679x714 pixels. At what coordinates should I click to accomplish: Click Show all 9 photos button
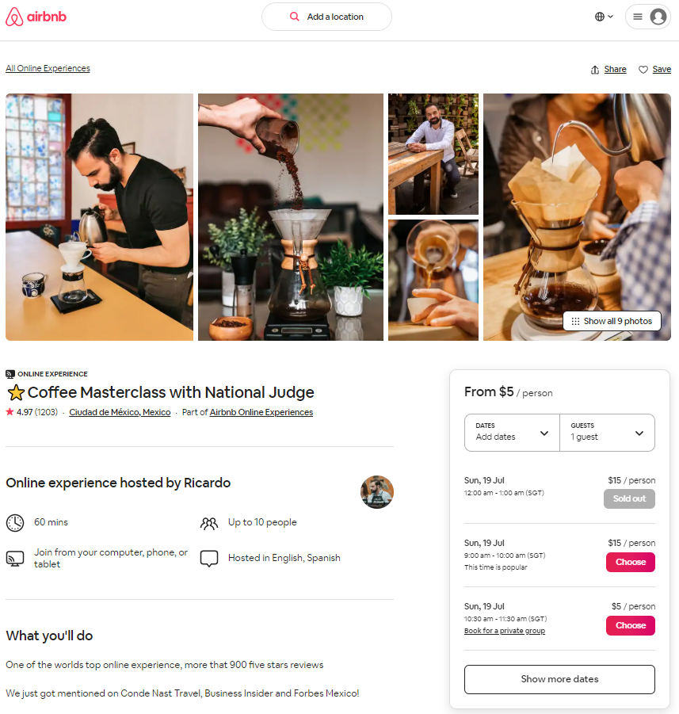coord(612,321)
